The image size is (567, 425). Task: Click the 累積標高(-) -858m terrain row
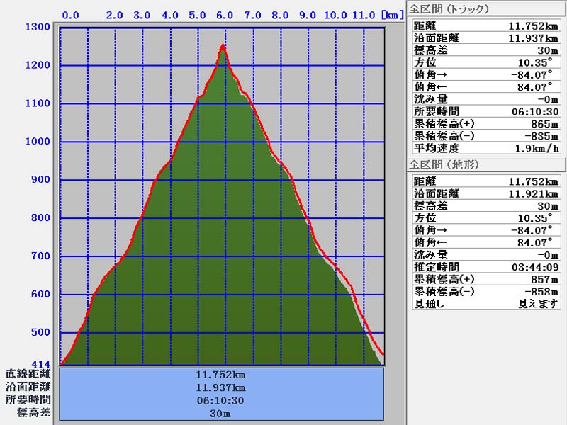point(486,292)
